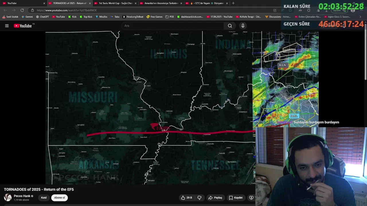View site info via the lock icon
367x206 pixels.
coord(32,10)
